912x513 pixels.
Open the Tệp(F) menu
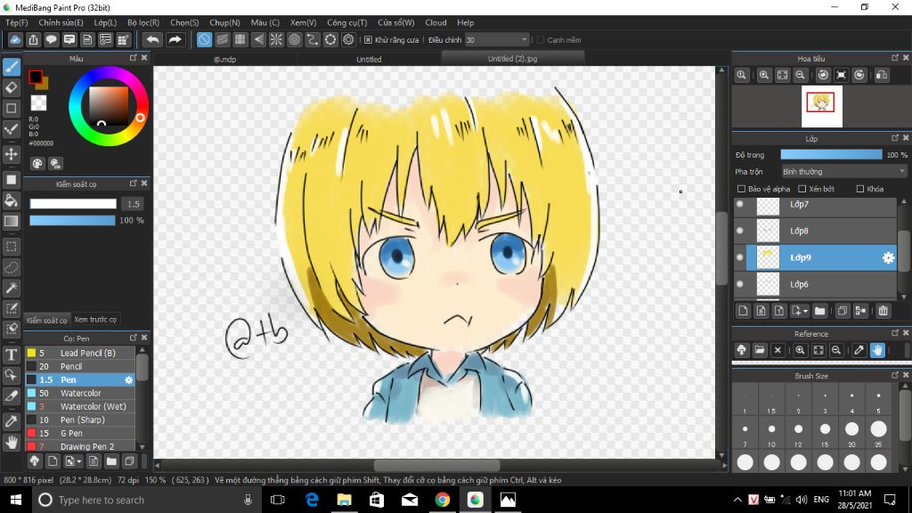point(16,22)
